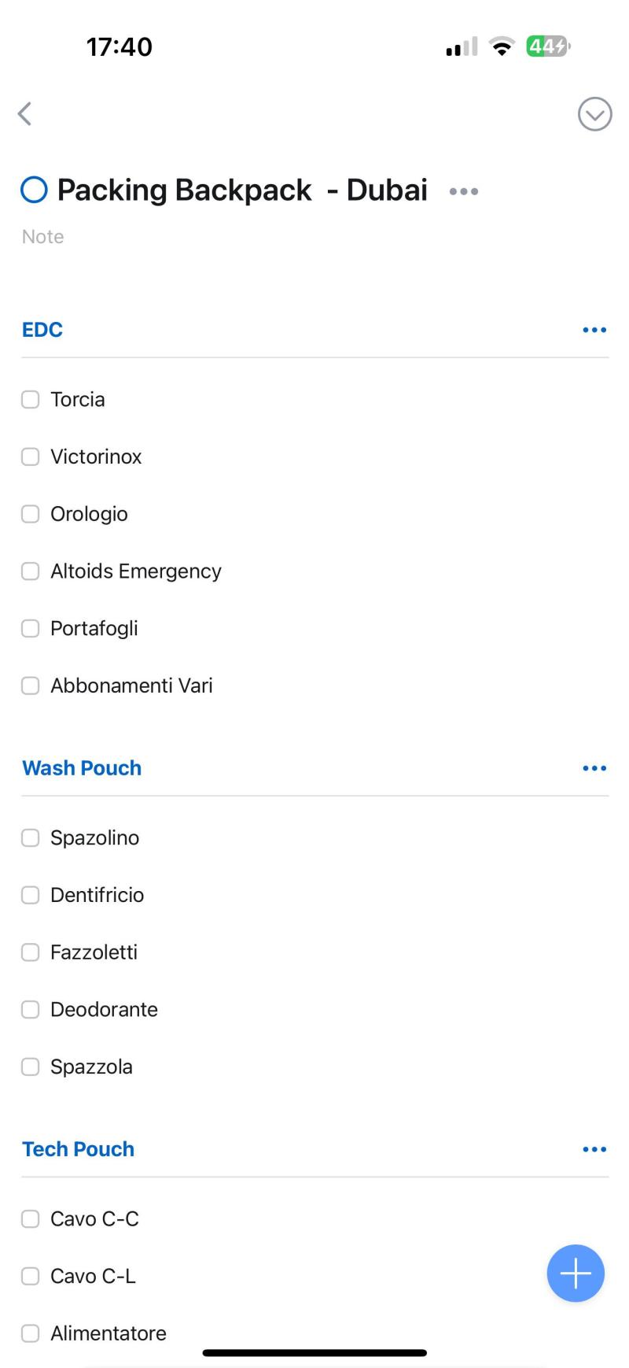Tick the Dentifricio checkbox
The image size is (629, 1368).
[x=30, y=895]
